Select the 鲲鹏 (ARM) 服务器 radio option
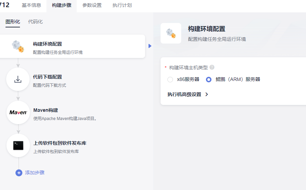306x190 pixels. pos(209,80)
